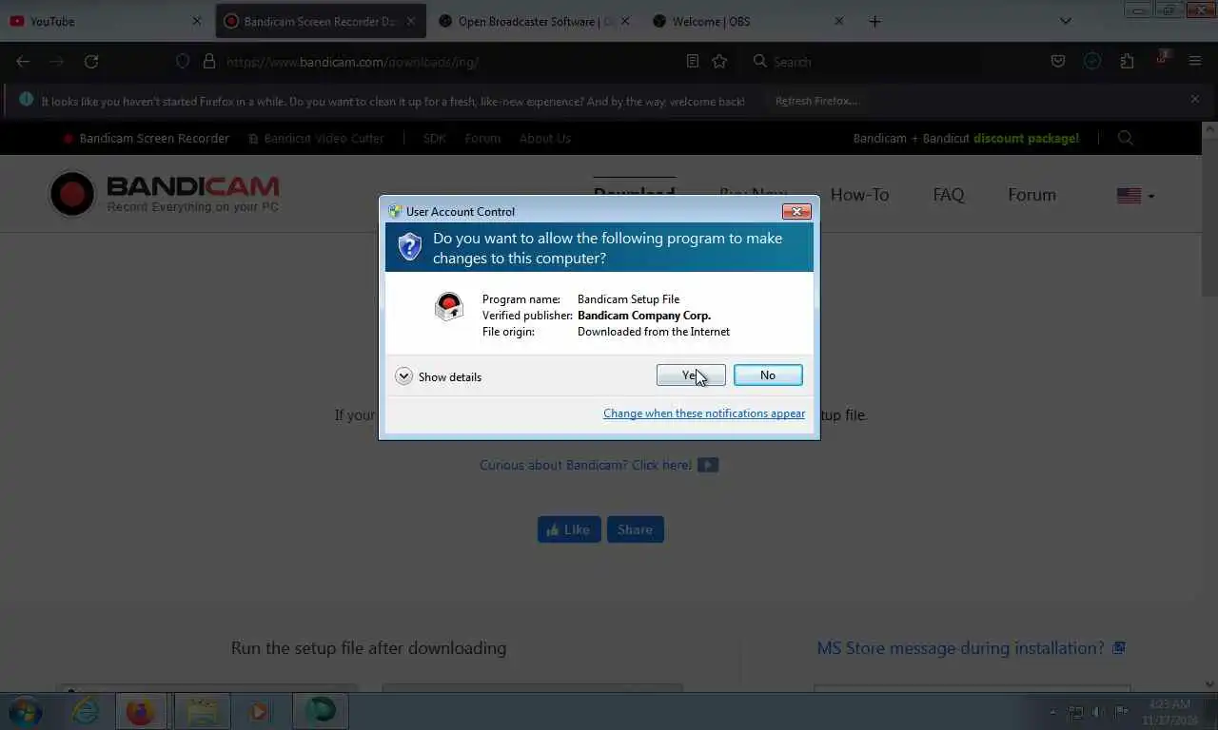Image resolution: width=1218 pixels, height=730 pixels.
Task: Open the Windows Start menu
Action: click(25, 711)
